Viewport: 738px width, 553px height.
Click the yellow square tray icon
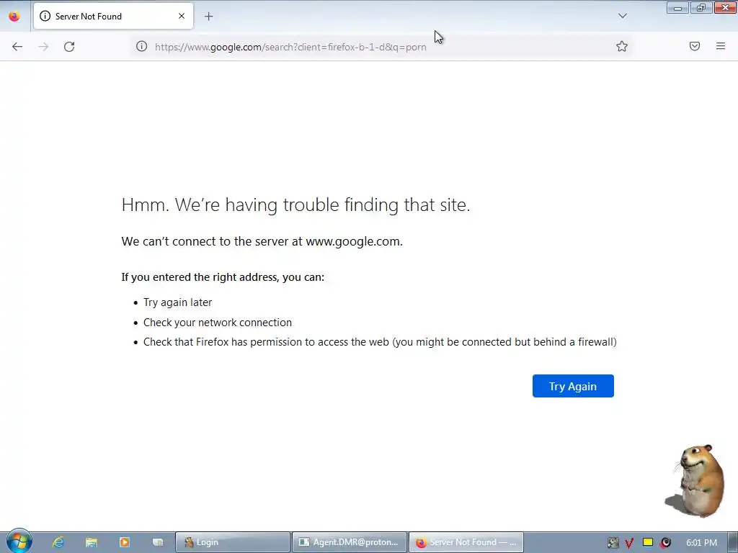[648, 542]
